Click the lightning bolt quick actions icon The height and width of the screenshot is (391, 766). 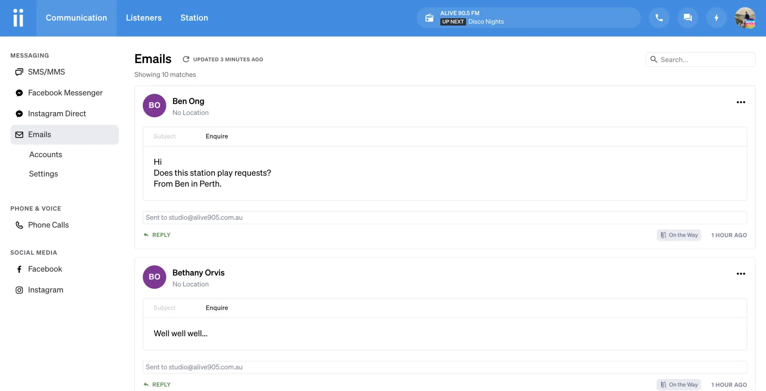(x=716, y=18)
